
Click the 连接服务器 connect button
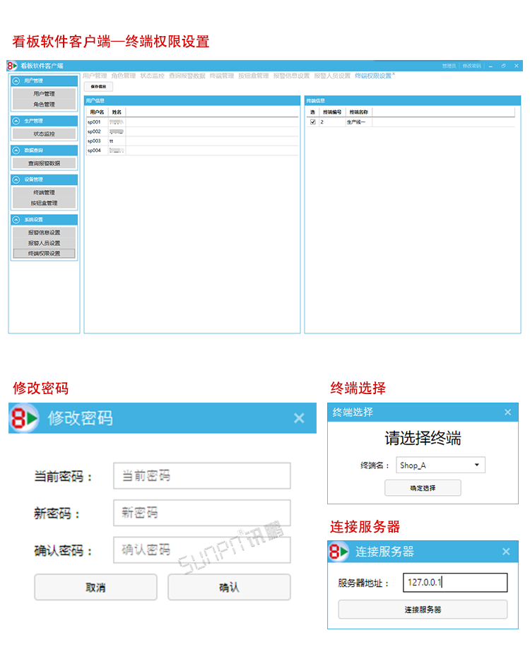423,610
